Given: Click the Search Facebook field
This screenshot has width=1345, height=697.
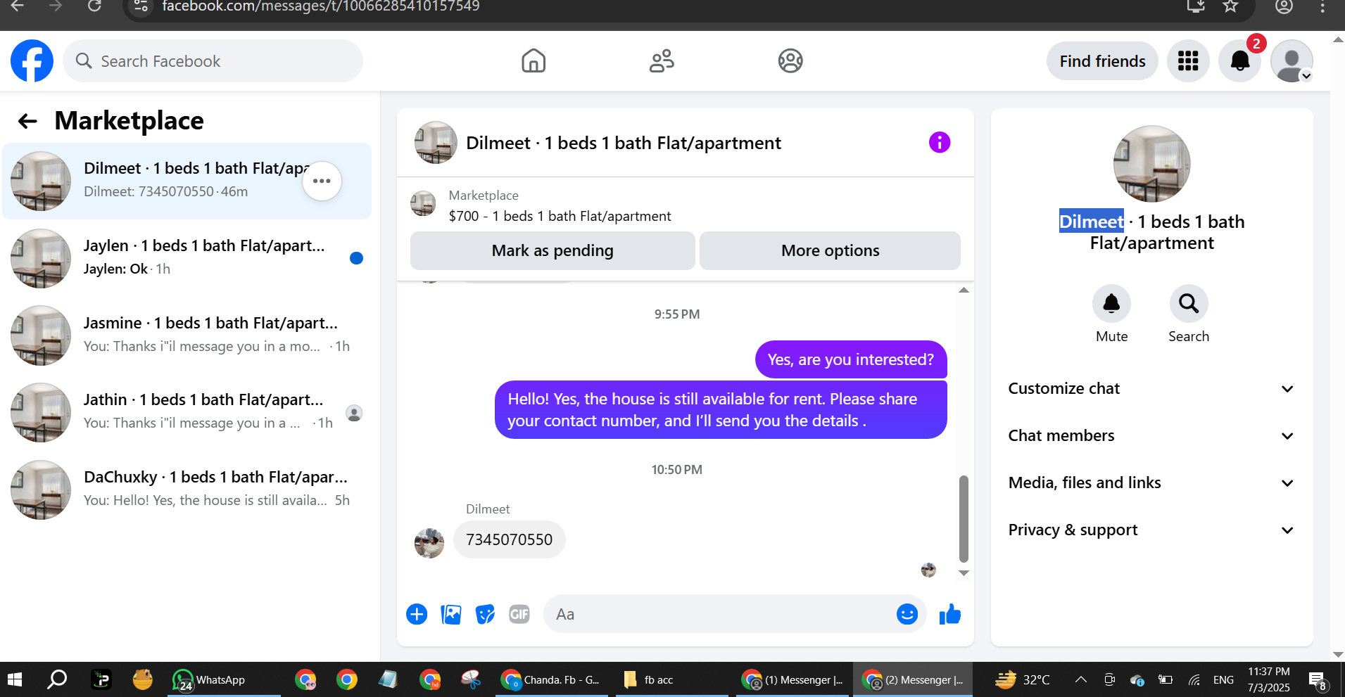Looking at the screenshot, I should [213, 61].
